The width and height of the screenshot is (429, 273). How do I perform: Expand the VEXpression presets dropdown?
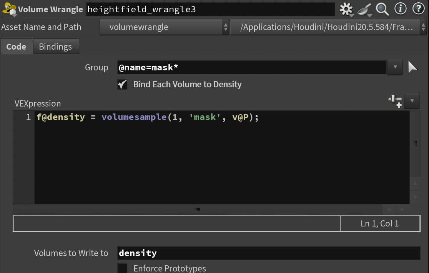412,101
